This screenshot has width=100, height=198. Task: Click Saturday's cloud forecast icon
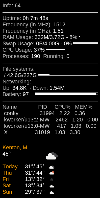[52, 186]
